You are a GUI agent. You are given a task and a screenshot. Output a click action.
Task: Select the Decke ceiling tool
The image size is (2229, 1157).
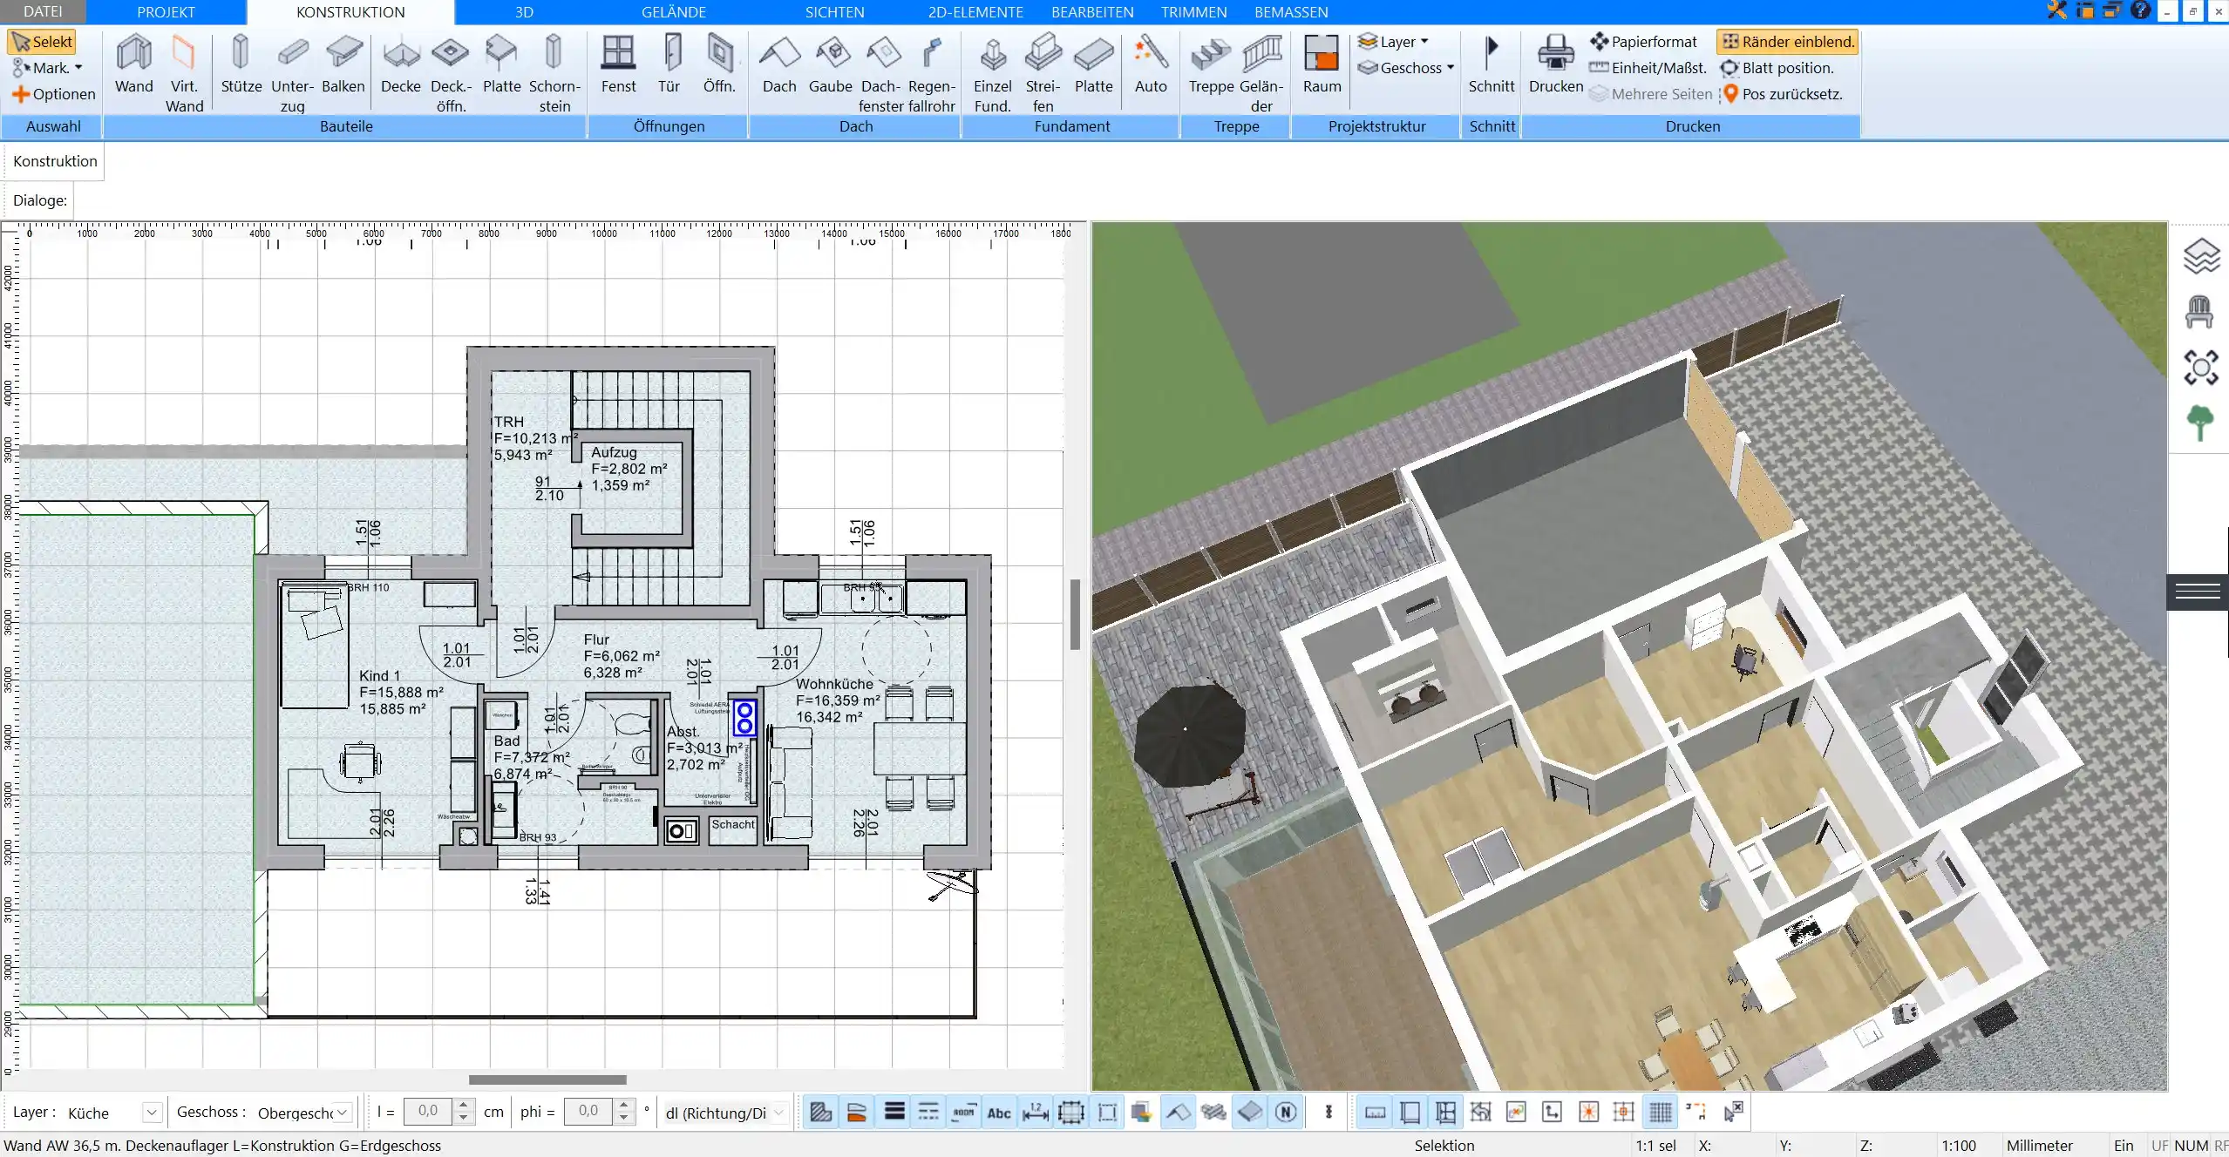point(401,64)
